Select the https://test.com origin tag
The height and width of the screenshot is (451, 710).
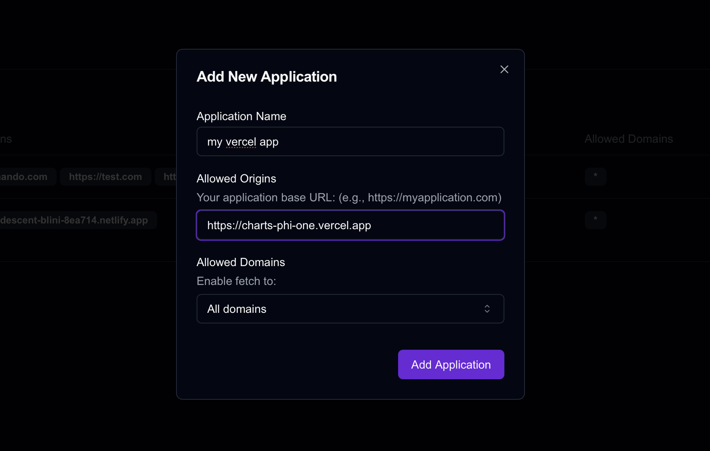click(x=105, y=177)
